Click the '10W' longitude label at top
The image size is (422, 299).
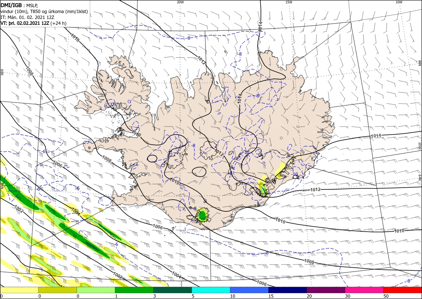click(399, 2)
